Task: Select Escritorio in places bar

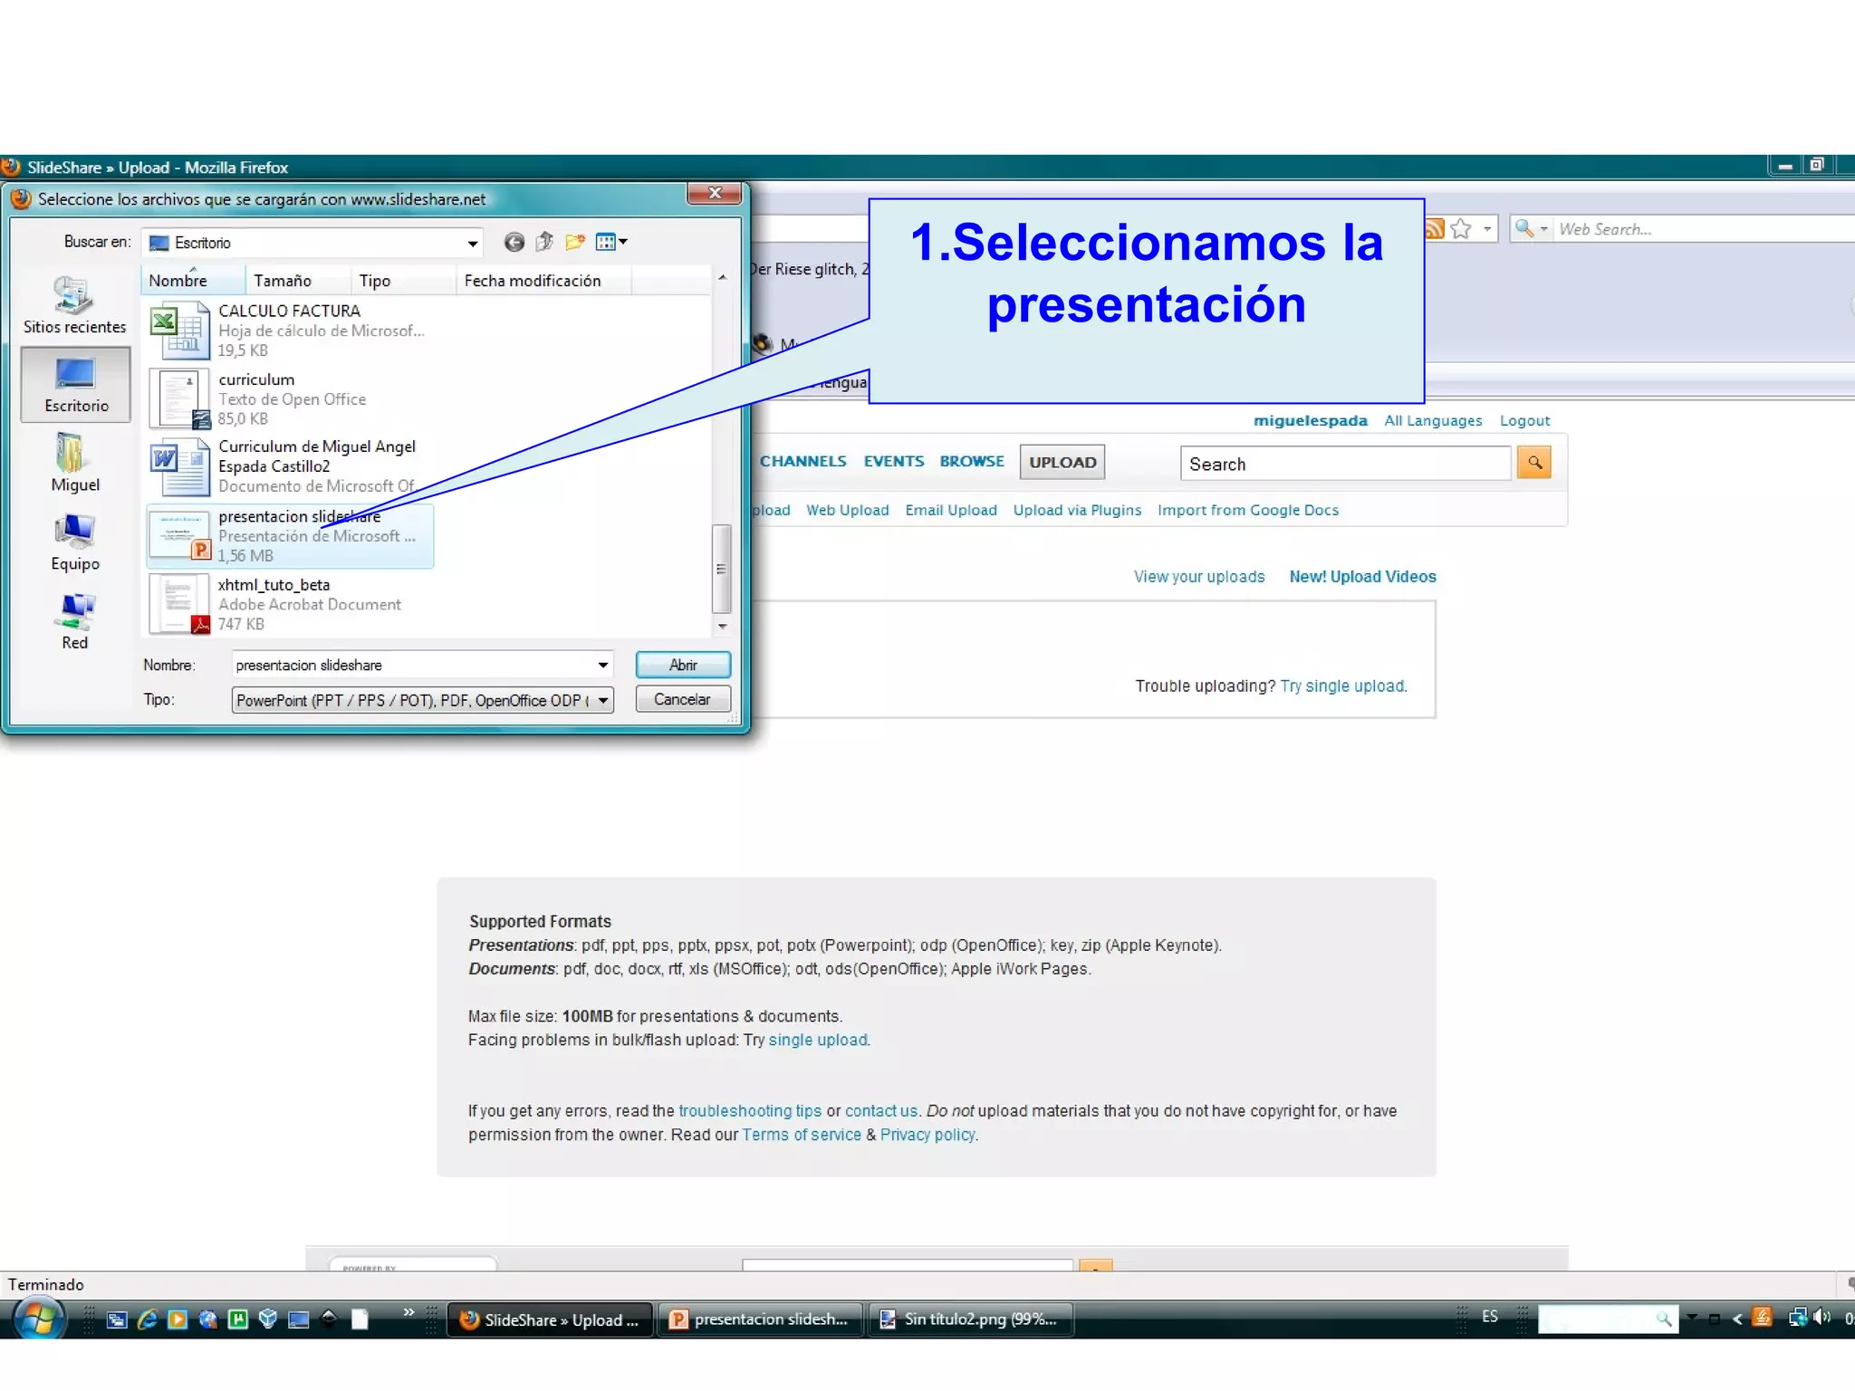Action: coord(76,386)
